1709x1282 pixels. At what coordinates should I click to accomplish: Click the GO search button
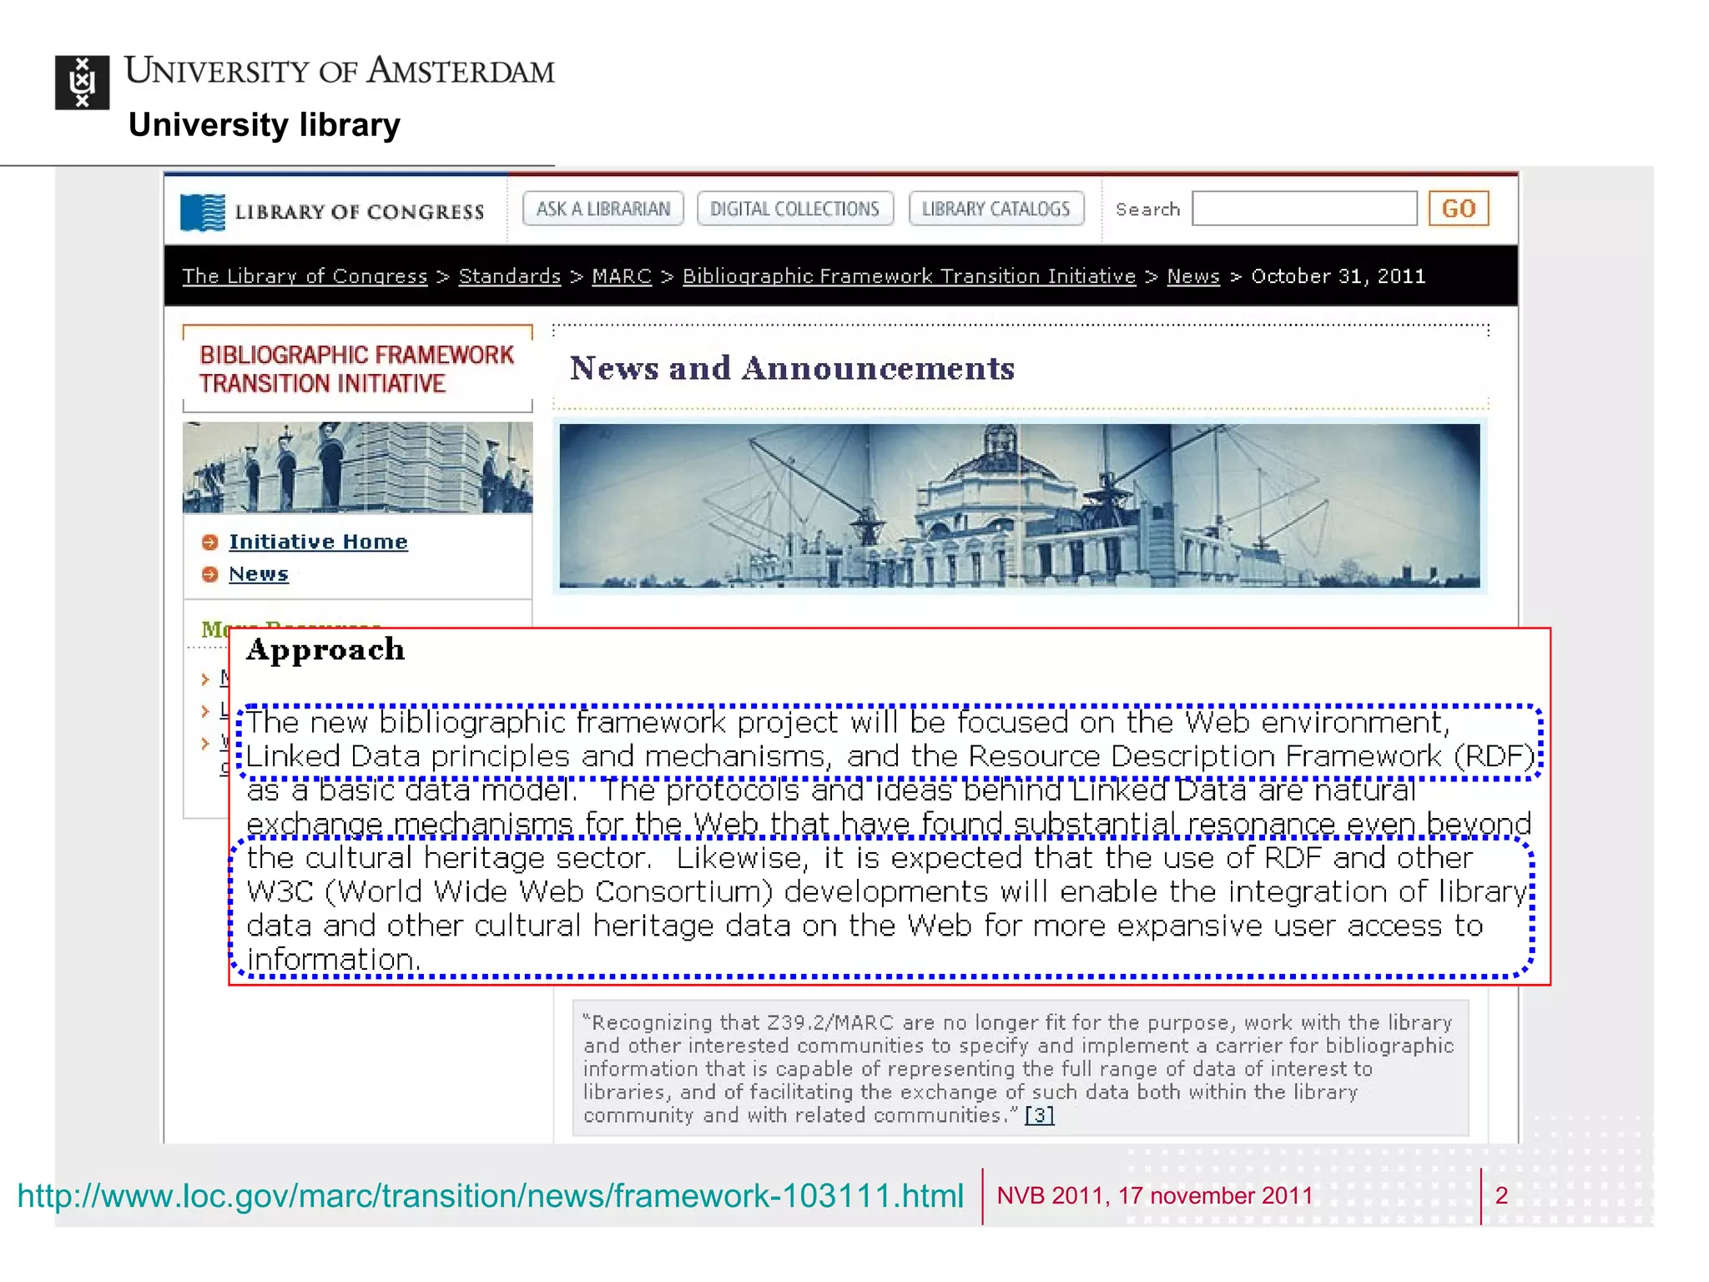pyautogui.click(x=1458, y=209)
